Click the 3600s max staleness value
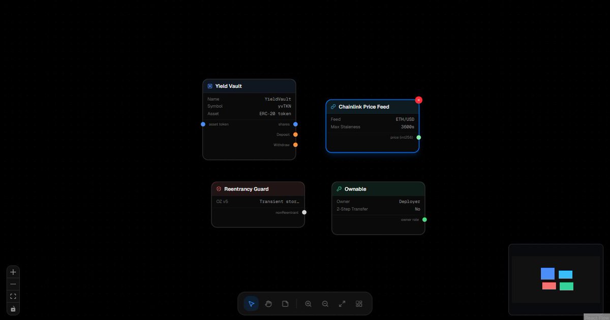Screen dimensions: 610x320 (x=408, y=127)
